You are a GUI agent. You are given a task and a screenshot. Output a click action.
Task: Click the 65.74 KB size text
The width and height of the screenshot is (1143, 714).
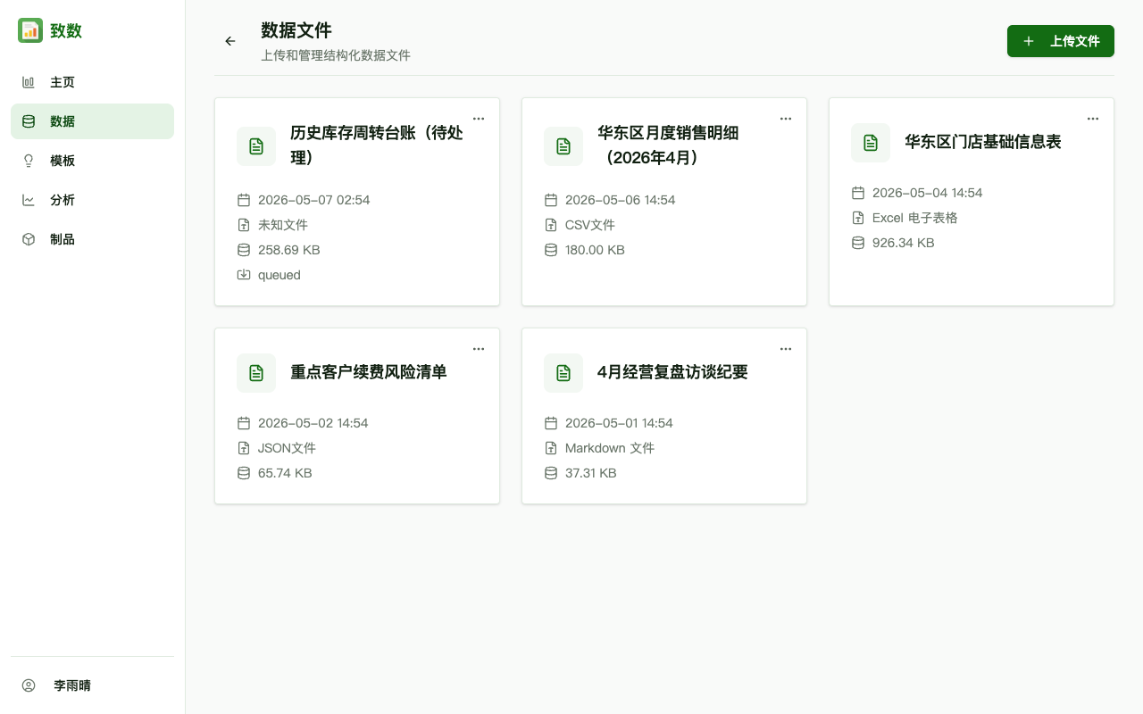[x=285, y=473]
